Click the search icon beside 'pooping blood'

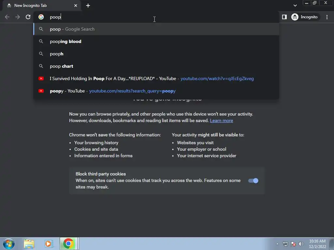[x=41, y=41]
